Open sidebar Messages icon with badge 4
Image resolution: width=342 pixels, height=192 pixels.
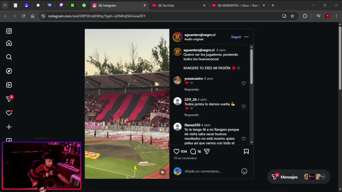coord(9,99)
